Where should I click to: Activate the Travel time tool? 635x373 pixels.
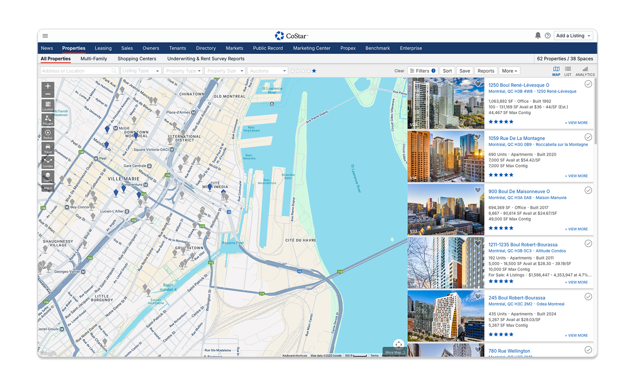[48, 148]
